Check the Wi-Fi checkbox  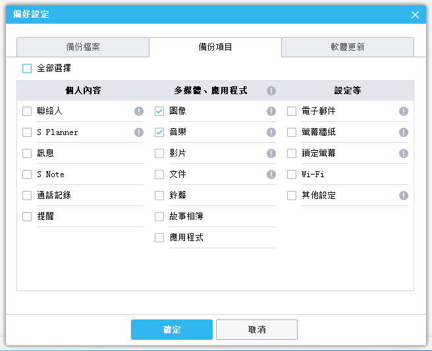[292, 175]
